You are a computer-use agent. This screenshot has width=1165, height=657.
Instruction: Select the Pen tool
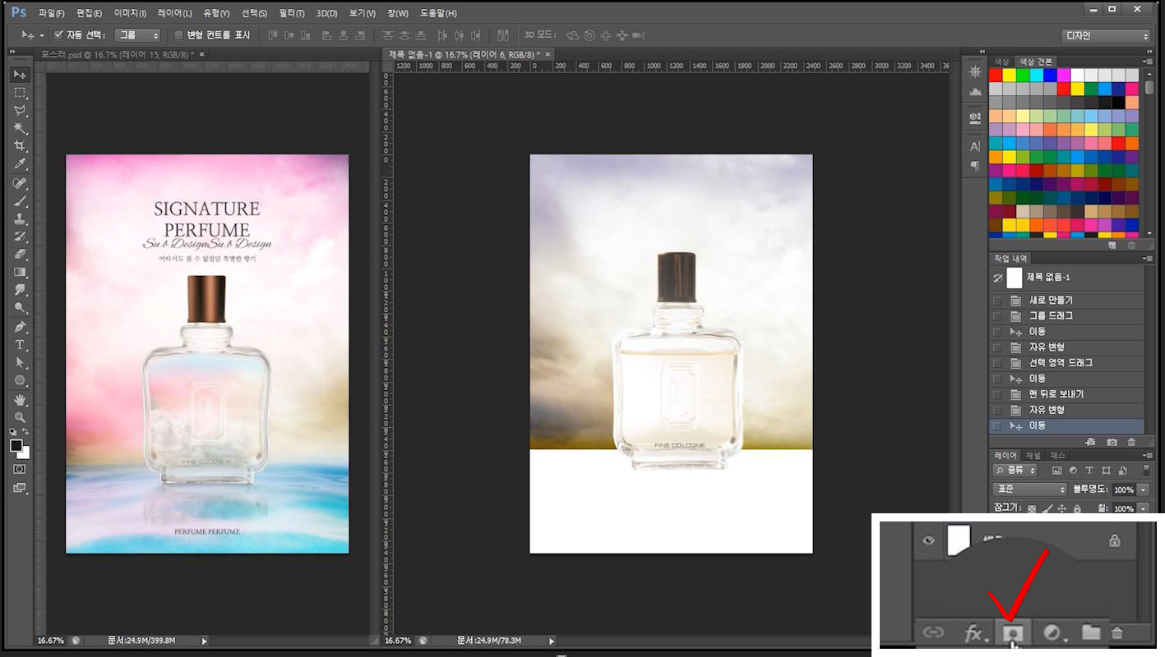tap(20, 326)
